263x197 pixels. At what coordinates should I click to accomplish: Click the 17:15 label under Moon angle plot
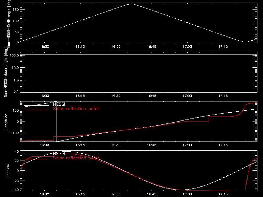[223, 96]
